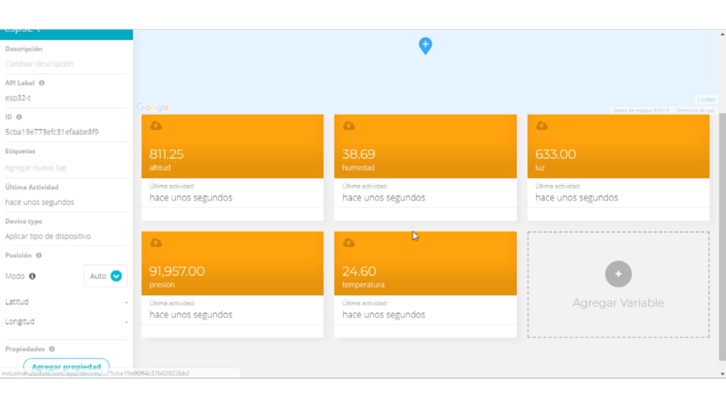Click the cloud icon on altitud card
Image resolution: width=726 pixels, height=408 pixels.
point(156,126)
